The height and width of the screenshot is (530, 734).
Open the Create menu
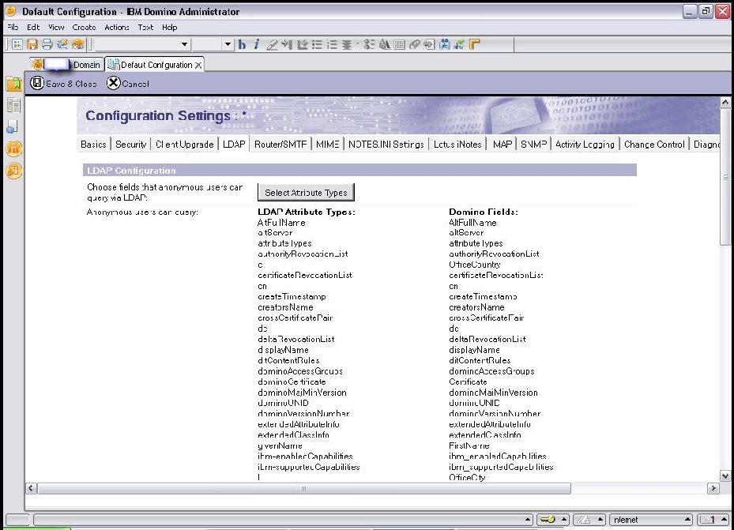85,27
